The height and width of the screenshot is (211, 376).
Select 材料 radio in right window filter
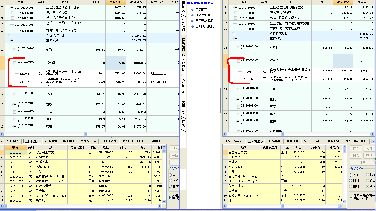[x=351, y=181]
